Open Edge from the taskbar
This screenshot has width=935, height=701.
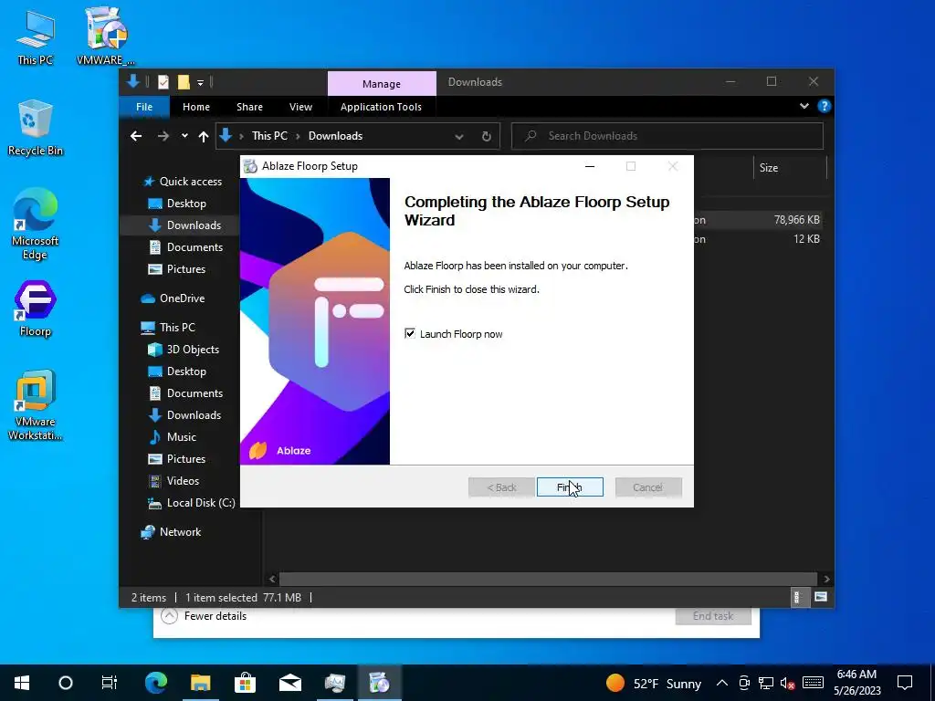(156, 683)
